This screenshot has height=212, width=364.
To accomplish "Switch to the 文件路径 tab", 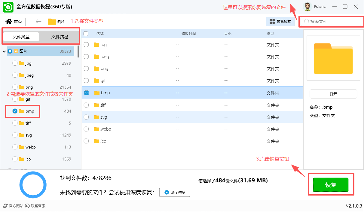I will click(60, 37).
